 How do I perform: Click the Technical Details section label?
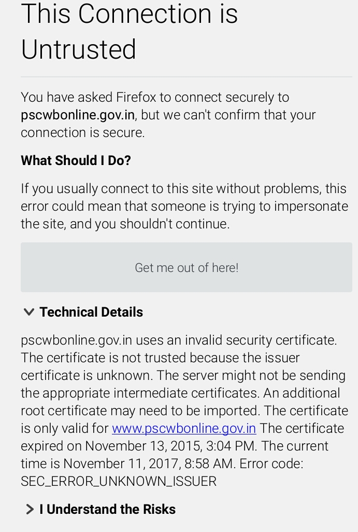point(91,312)
